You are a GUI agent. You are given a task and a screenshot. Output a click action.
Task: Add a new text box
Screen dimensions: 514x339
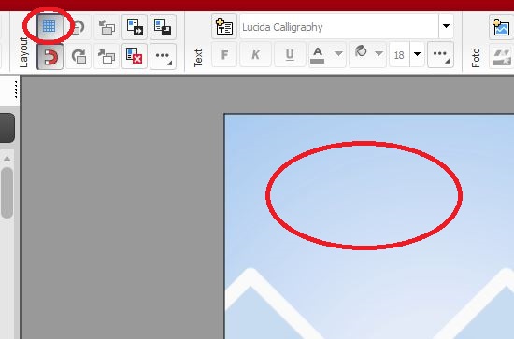pos(224,26)
